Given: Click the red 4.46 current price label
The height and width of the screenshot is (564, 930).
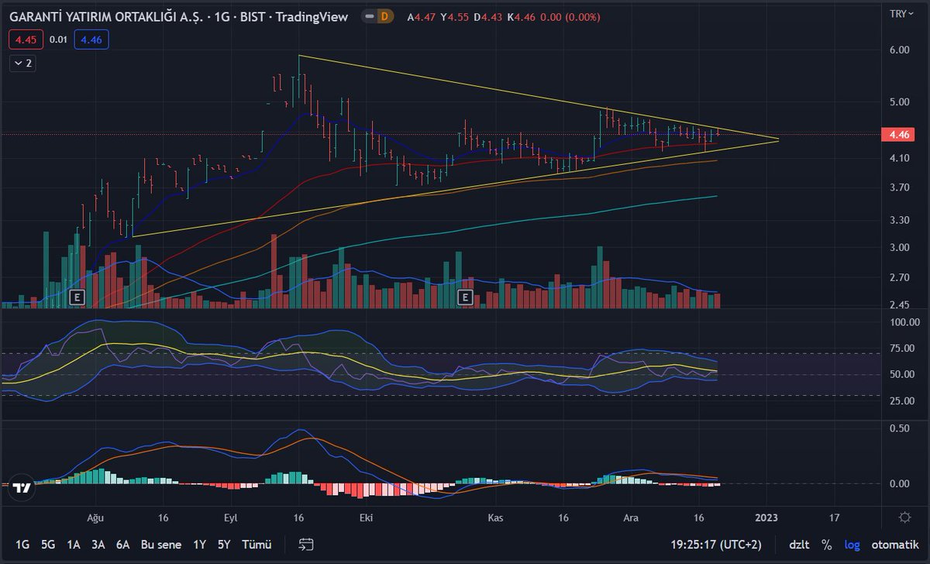Looking at the screenshot, I should [898, 135].
